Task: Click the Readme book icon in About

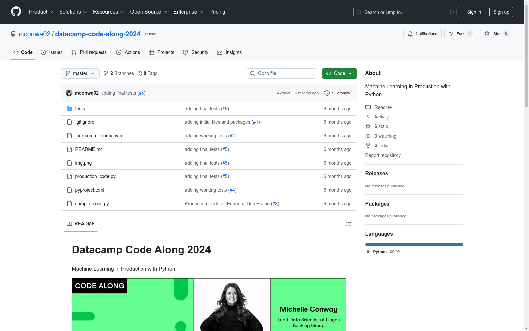Action: click(x=368, y=107)
